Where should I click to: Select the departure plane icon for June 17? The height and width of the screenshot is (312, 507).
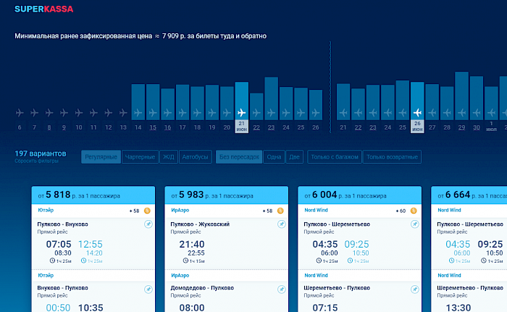tap(183, 113)
